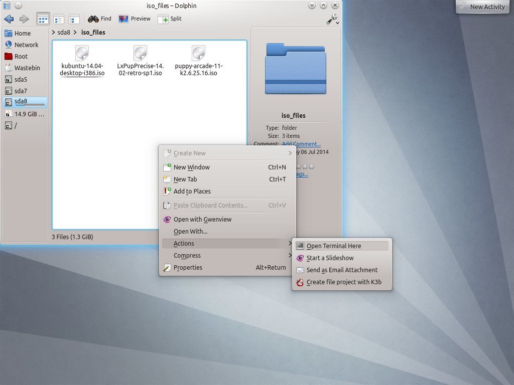The height and width of the screenshot is (385, 514).
Task: Split the Dolphin view
Action: 170,19
